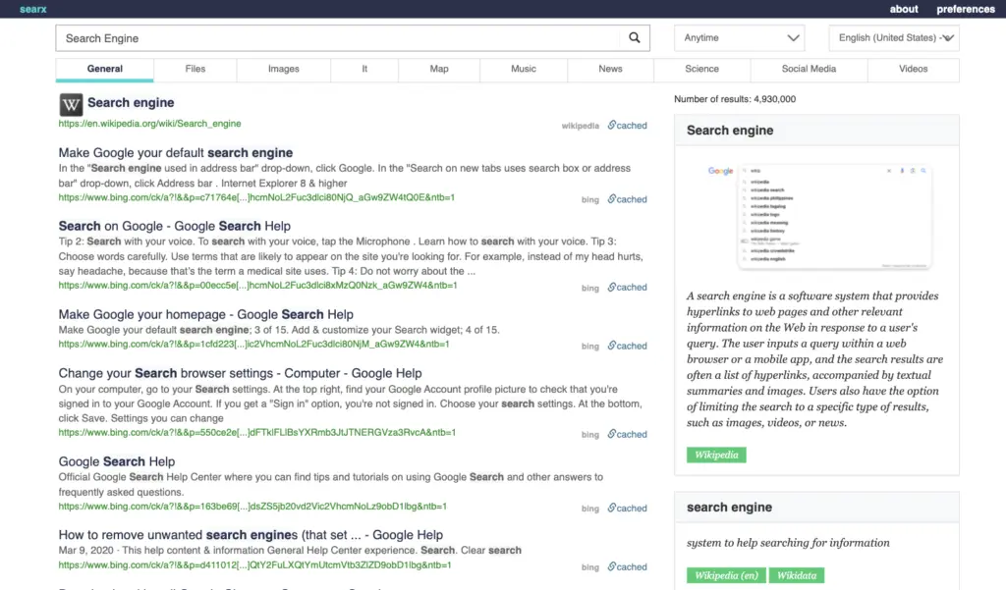Click the magnifying glass search button

pos(634,38)
